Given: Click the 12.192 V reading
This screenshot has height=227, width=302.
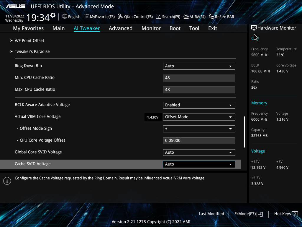Looking at the screenshot, I should 258,168.
